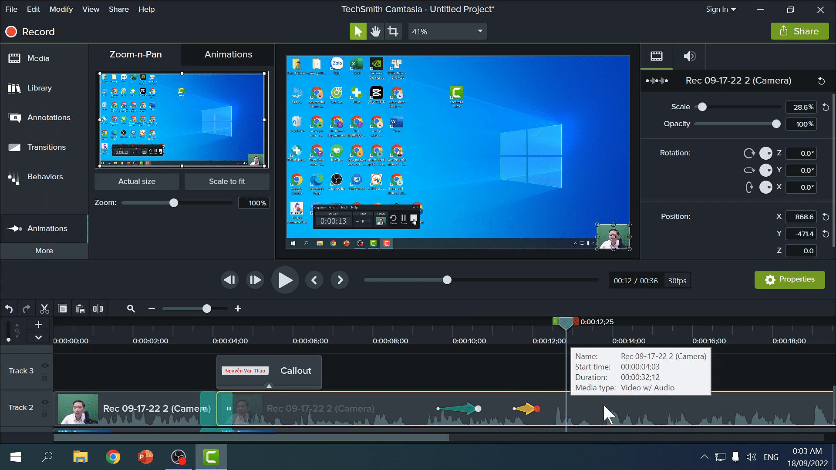The image size is (836, 470).
Task: Lock Track 3
Action: click(44, 377)
